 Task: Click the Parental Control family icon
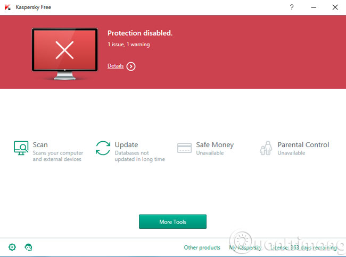[266, 148]
